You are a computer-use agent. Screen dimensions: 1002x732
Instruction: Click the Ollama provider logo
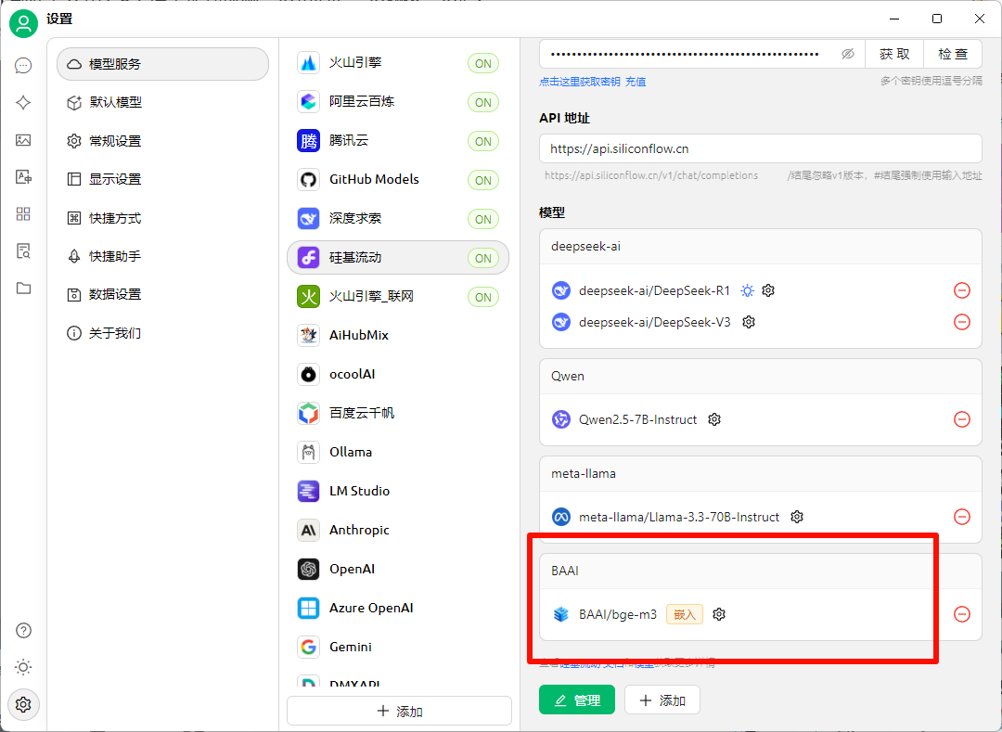[309, 453]
